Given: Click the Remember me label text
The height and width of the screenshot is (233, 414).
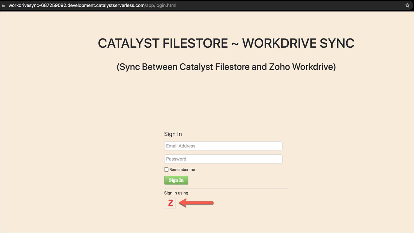Looking at the screenshot, I should point(182,169).
